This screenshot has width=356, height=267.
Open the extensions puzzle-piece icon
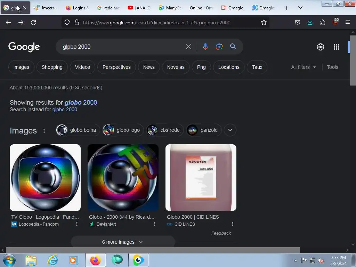pyautogui.click(x=323, y=23)
